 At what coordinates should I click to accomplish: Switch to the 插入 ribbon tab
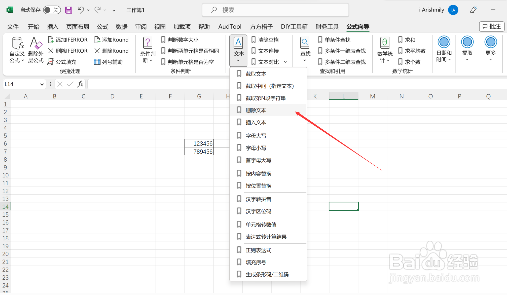(x=53, y=27)
